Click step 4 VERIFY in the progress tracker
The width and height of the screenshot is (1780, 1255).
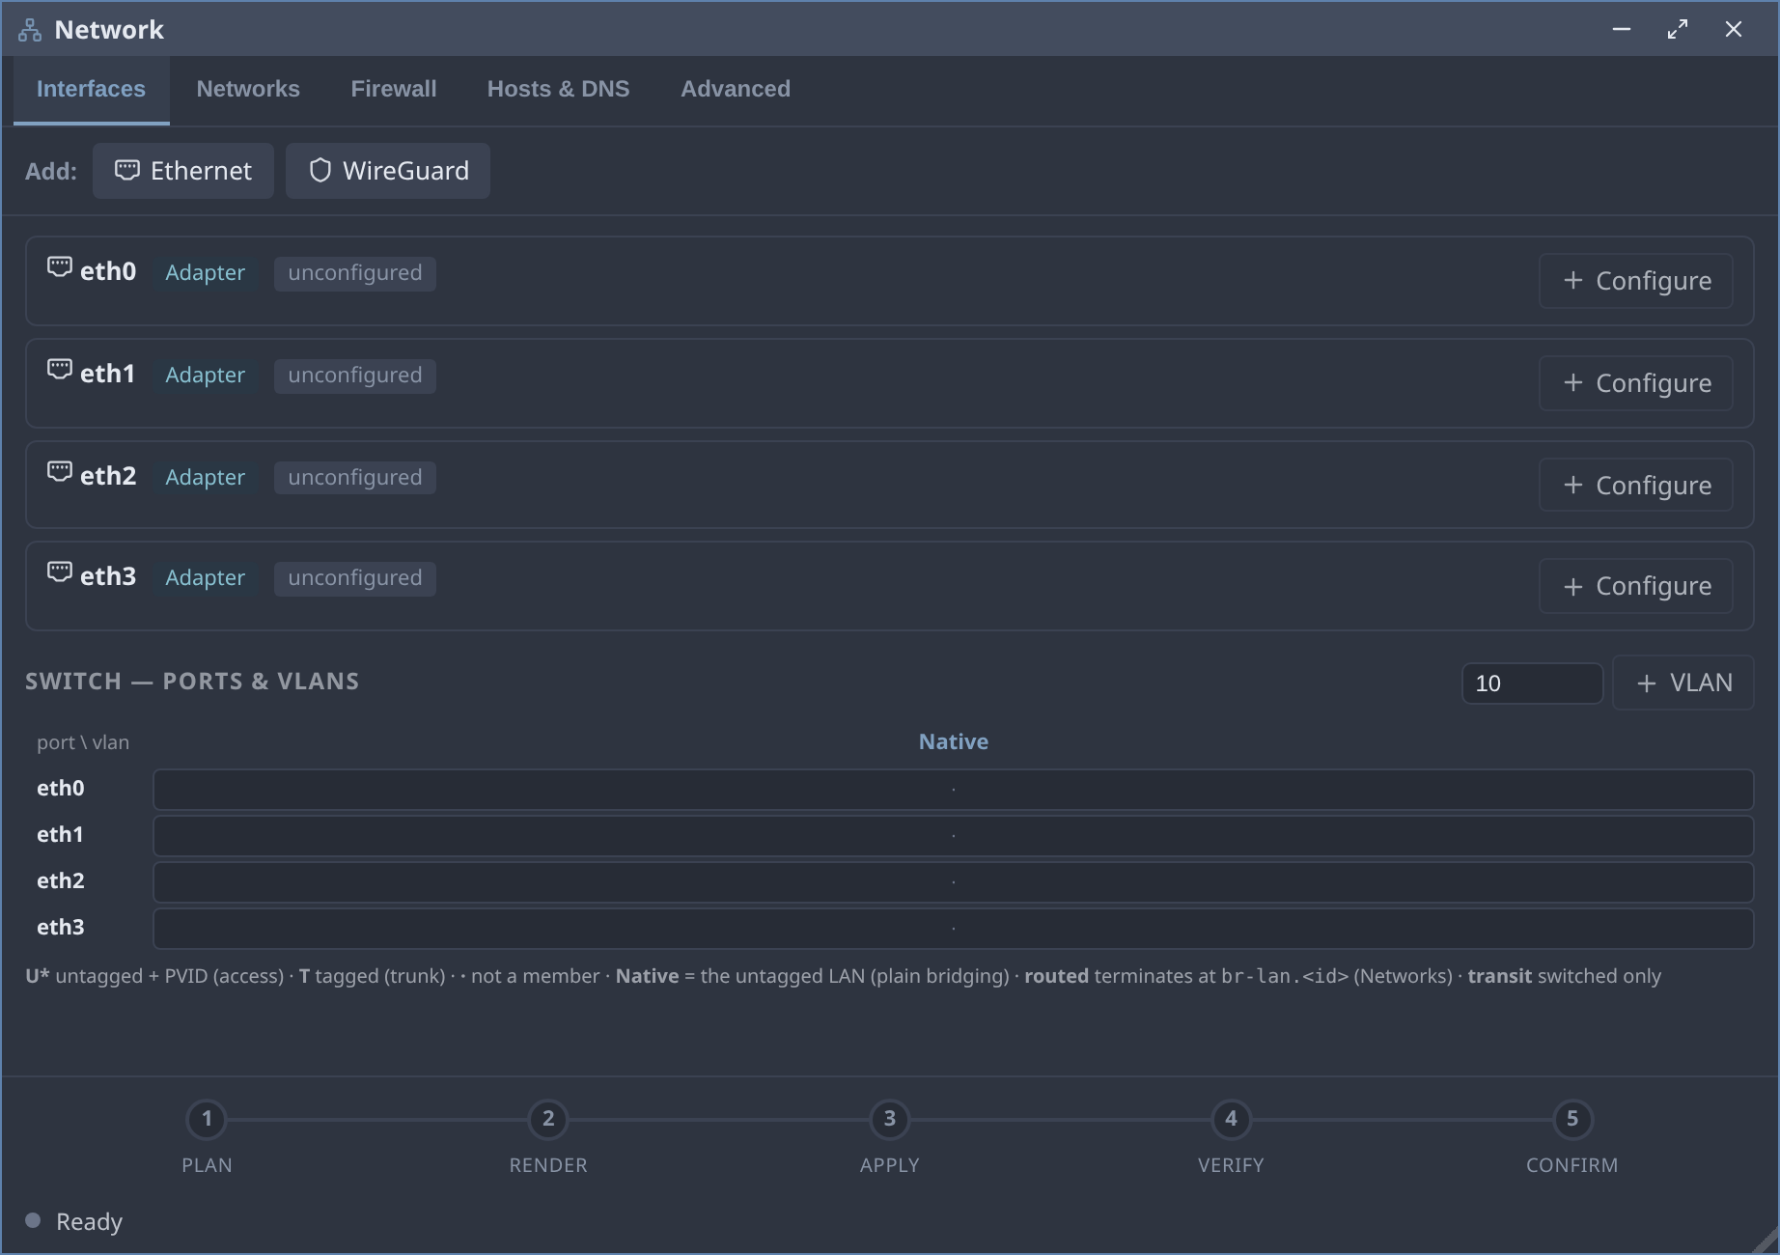[x=1231, y=1120]
